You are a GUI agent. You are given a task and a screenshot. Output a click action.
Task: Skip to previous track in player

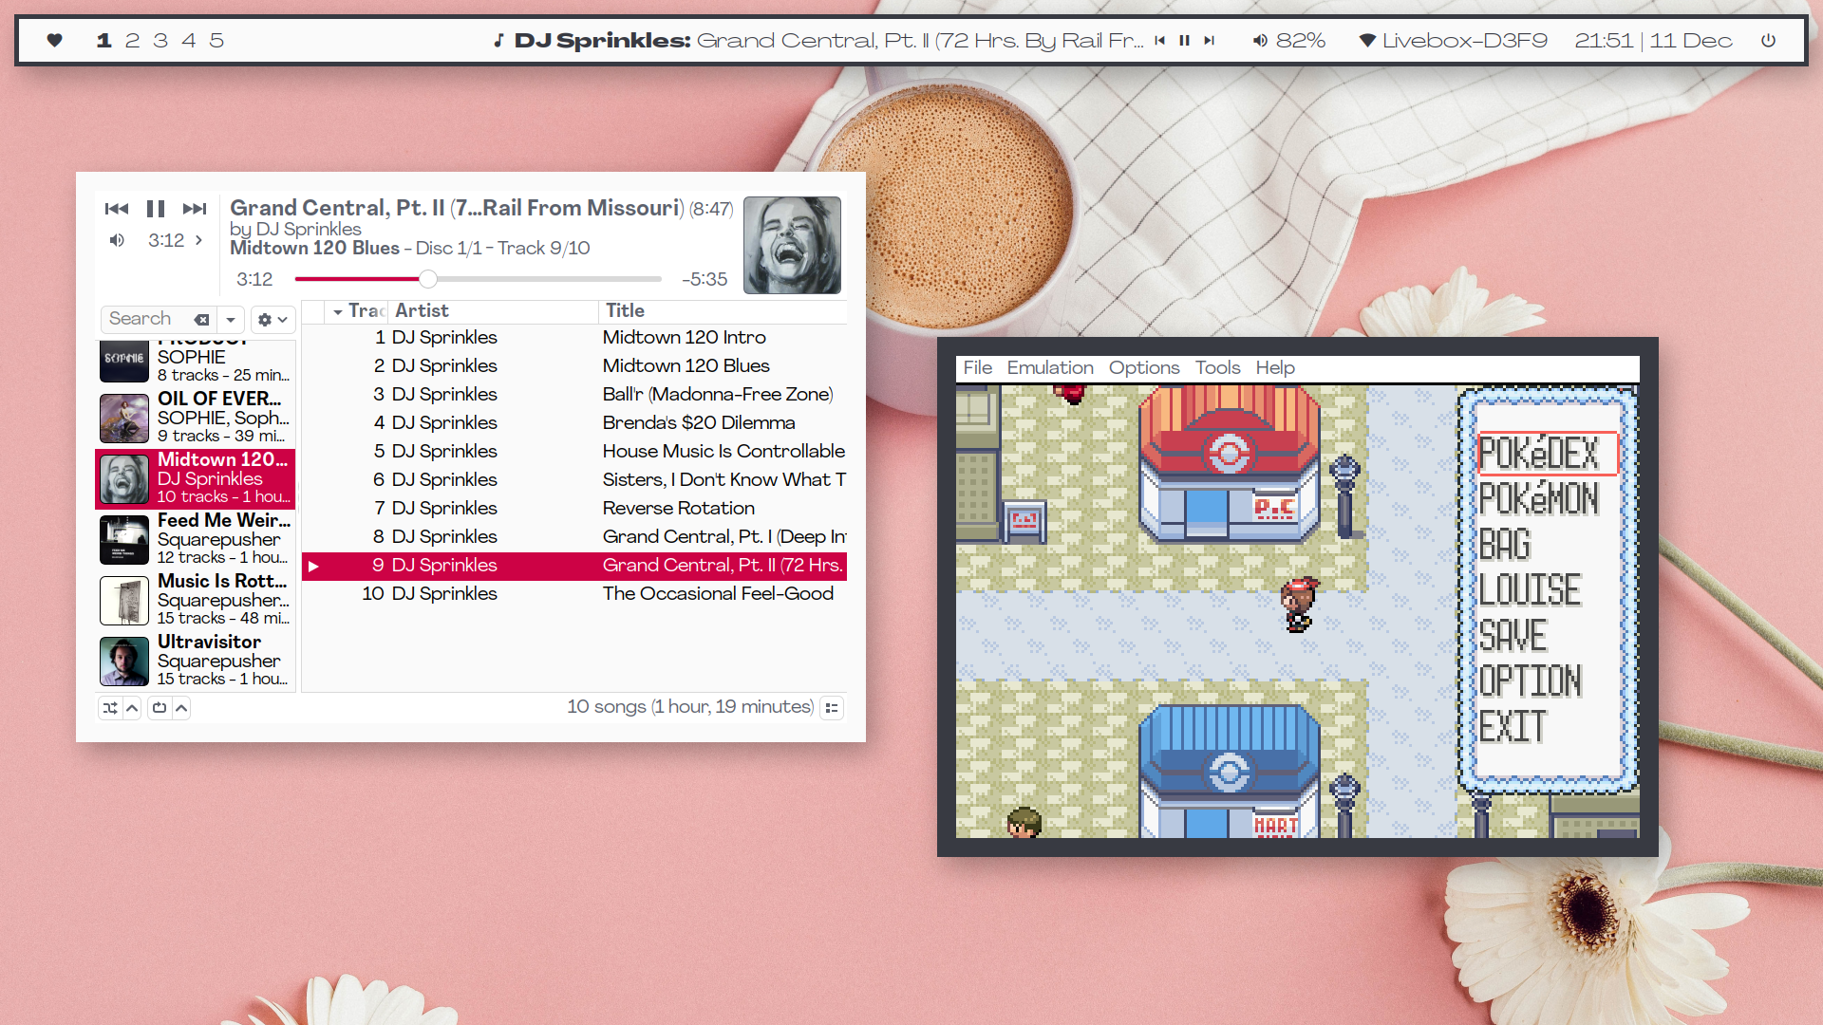[x=117, y=209]
